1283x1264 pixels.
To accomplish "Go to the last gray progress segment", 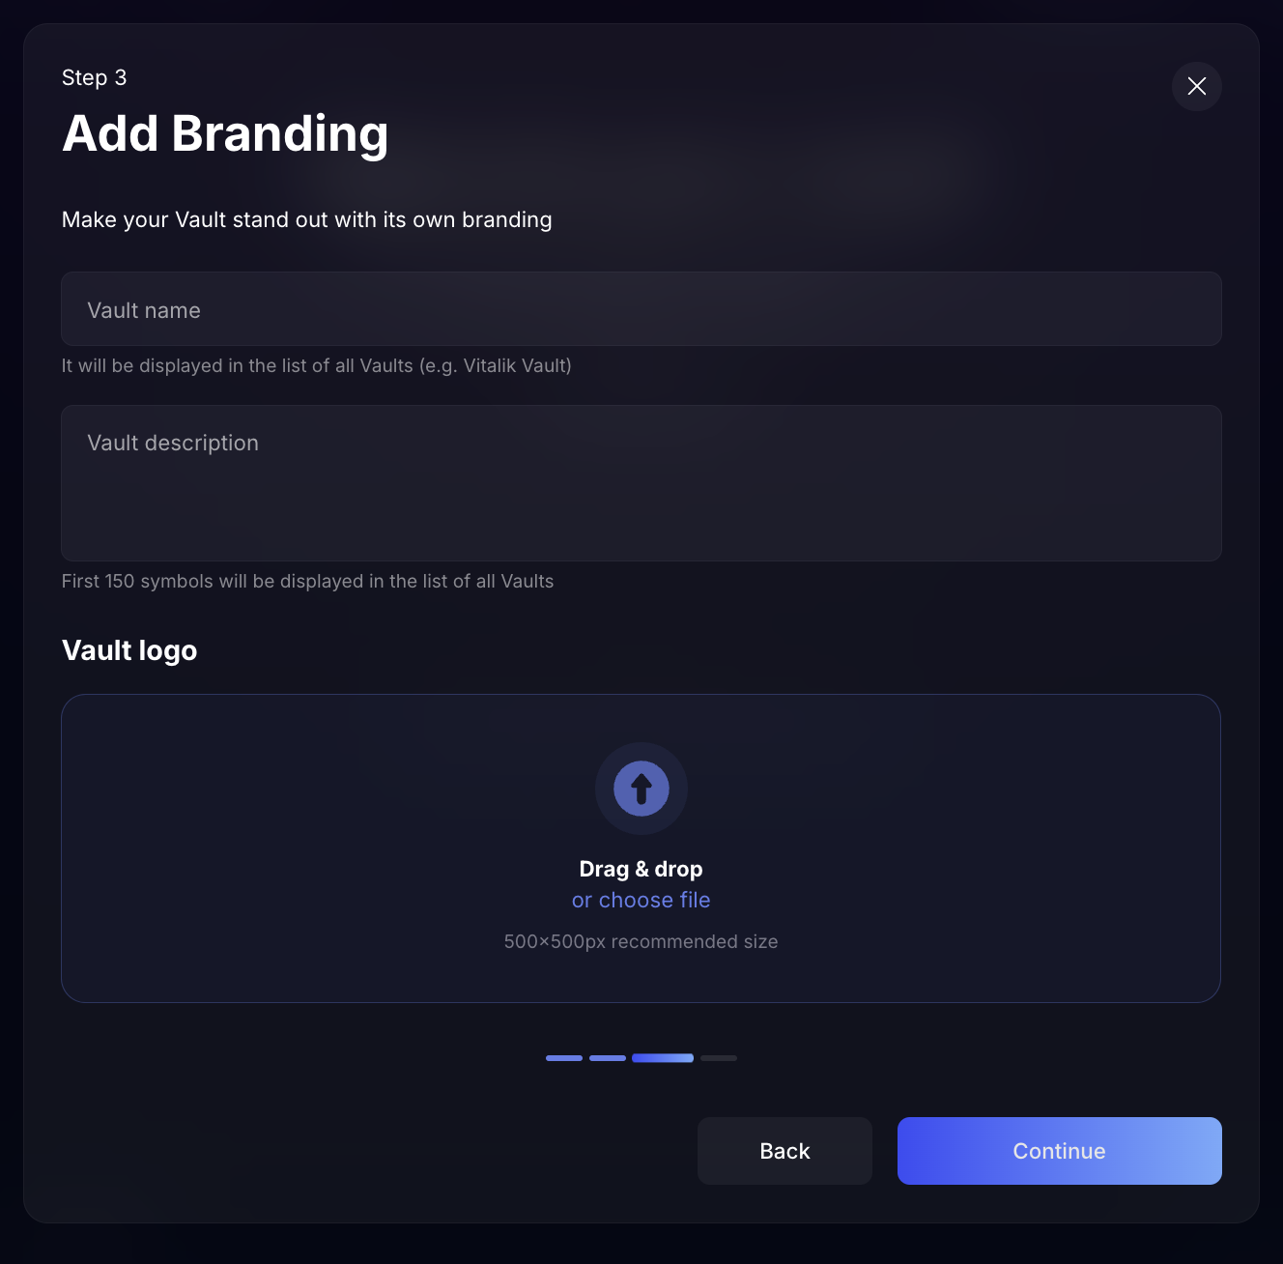I will 719,1058.
